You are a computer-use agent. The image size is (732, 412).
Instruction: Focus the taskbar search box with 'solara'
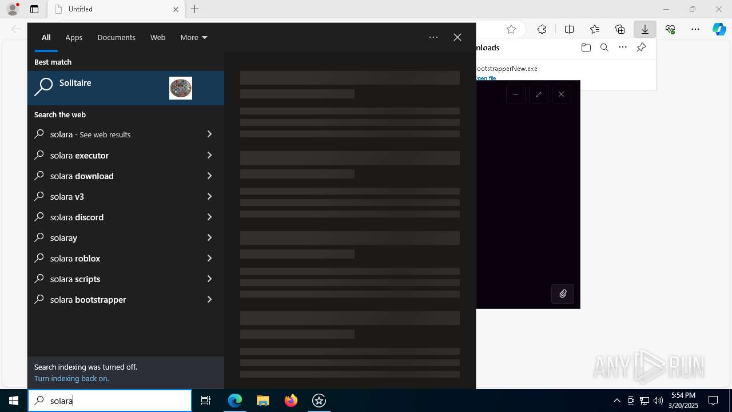(x=110, y=401)
